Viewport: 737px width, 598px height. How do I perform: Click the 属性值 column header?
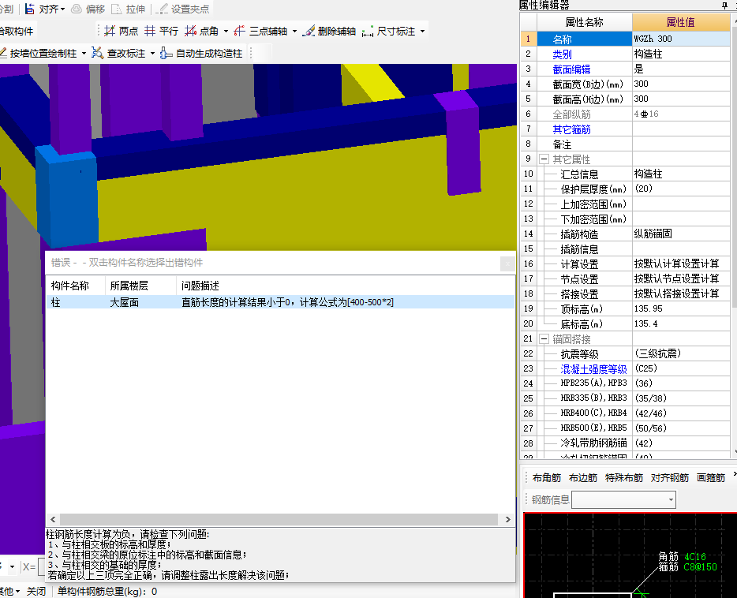coord(681,22)
